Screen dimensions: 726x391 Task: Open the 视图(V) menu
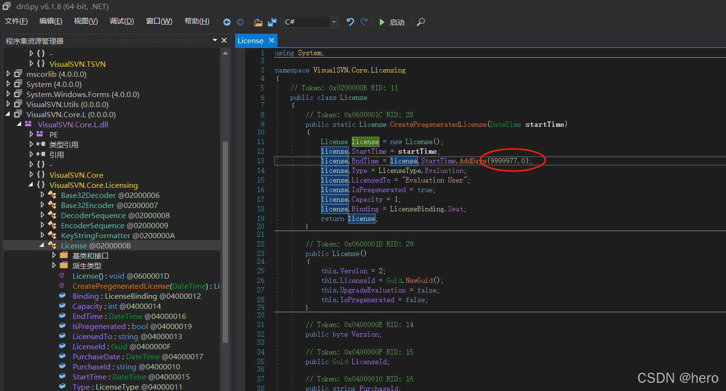coord(86,21)
